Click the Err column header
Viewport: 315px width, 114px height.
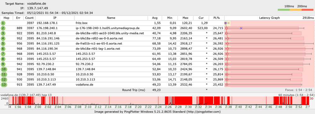[18, 18]
